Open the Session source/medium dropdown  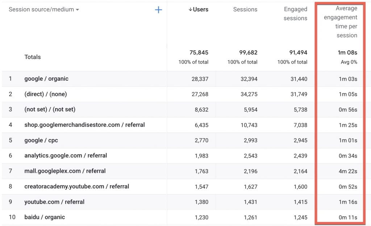(x=43, y=10)
